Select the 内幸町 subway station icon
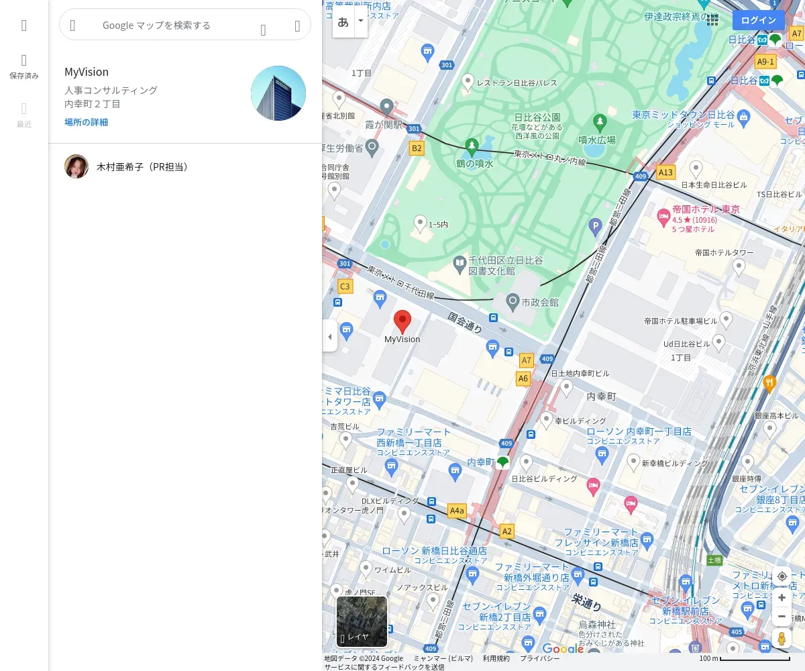Image resolution: width=805 pixels, height=671 pixels. coord(502,462)
